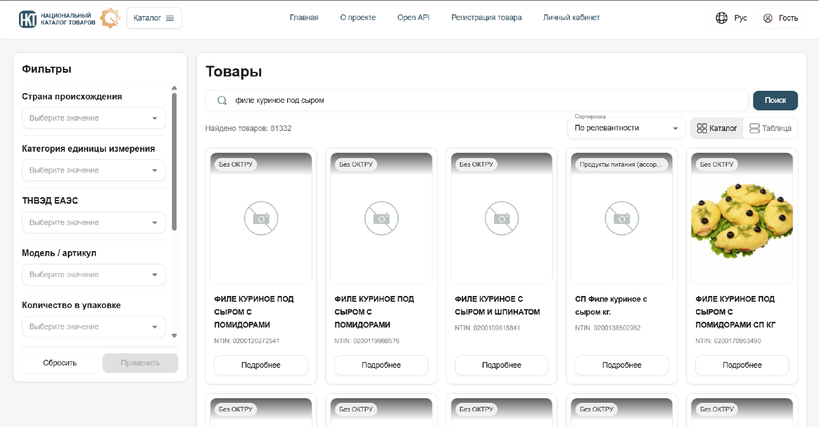The width and height of the screenshot is (819, 427).
Task: Open the ТНВЭД ЕАЭС dropdown
Action: tap(94, 222)
